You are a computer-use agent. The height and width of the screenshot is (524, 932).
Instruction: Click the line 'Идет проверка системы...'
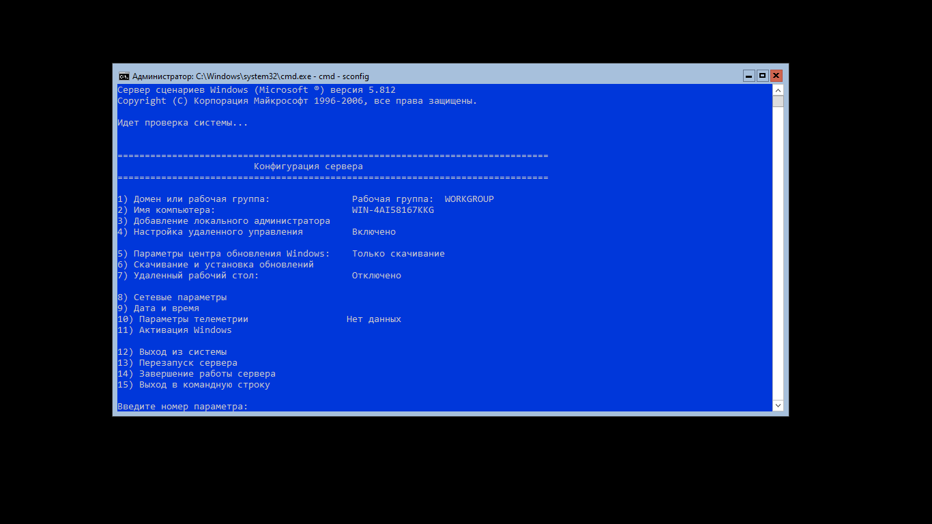pos(183,123)
